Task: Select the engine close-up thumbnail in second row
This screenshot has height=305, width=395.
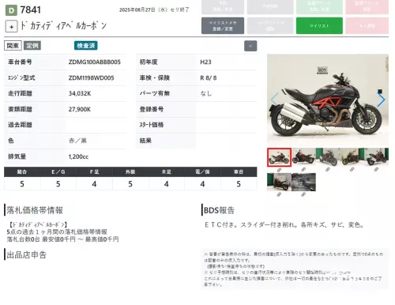Action: [303, 182]
